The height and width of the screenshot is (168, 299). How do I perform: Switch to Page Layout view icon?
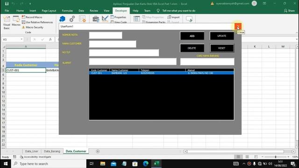pos(247,157)
